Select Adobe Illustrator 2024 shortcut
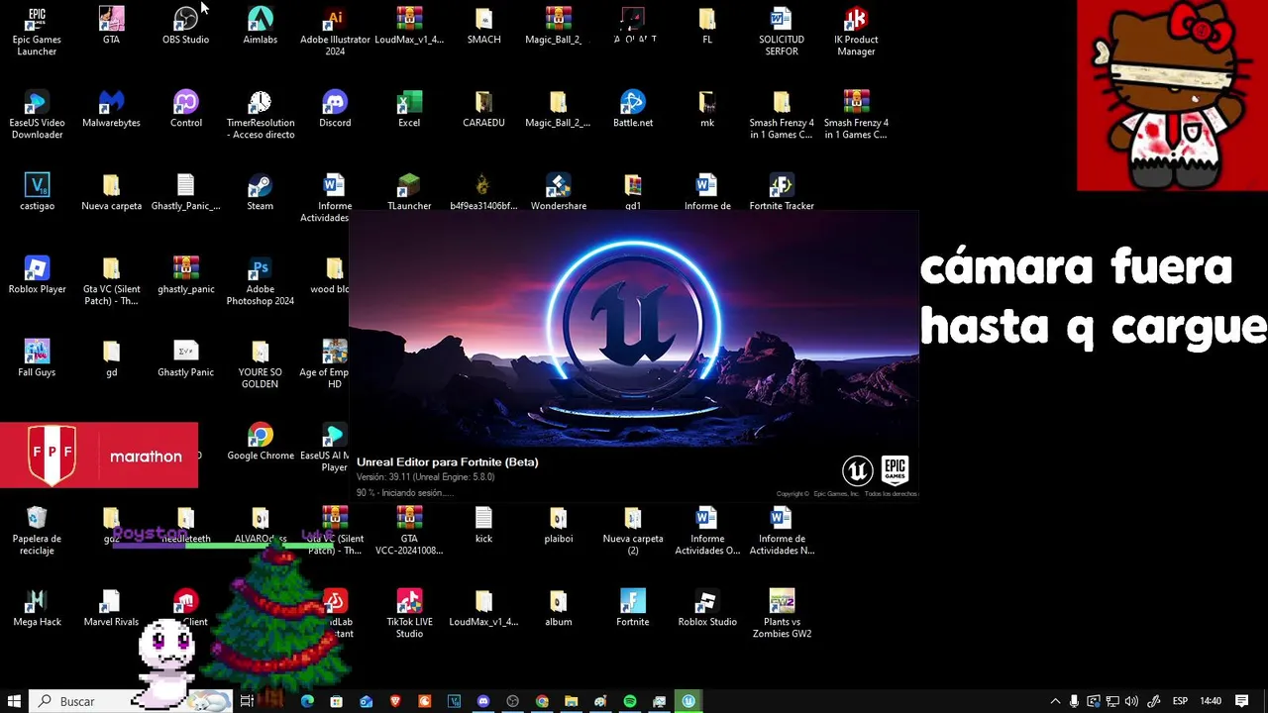Screen dimensions: 1268x713 tap(335, 30)
